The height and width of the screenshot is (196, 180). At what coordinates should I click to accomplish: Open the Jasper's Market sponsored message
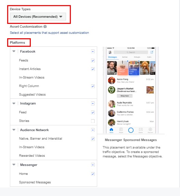click(x=131, y=92)
